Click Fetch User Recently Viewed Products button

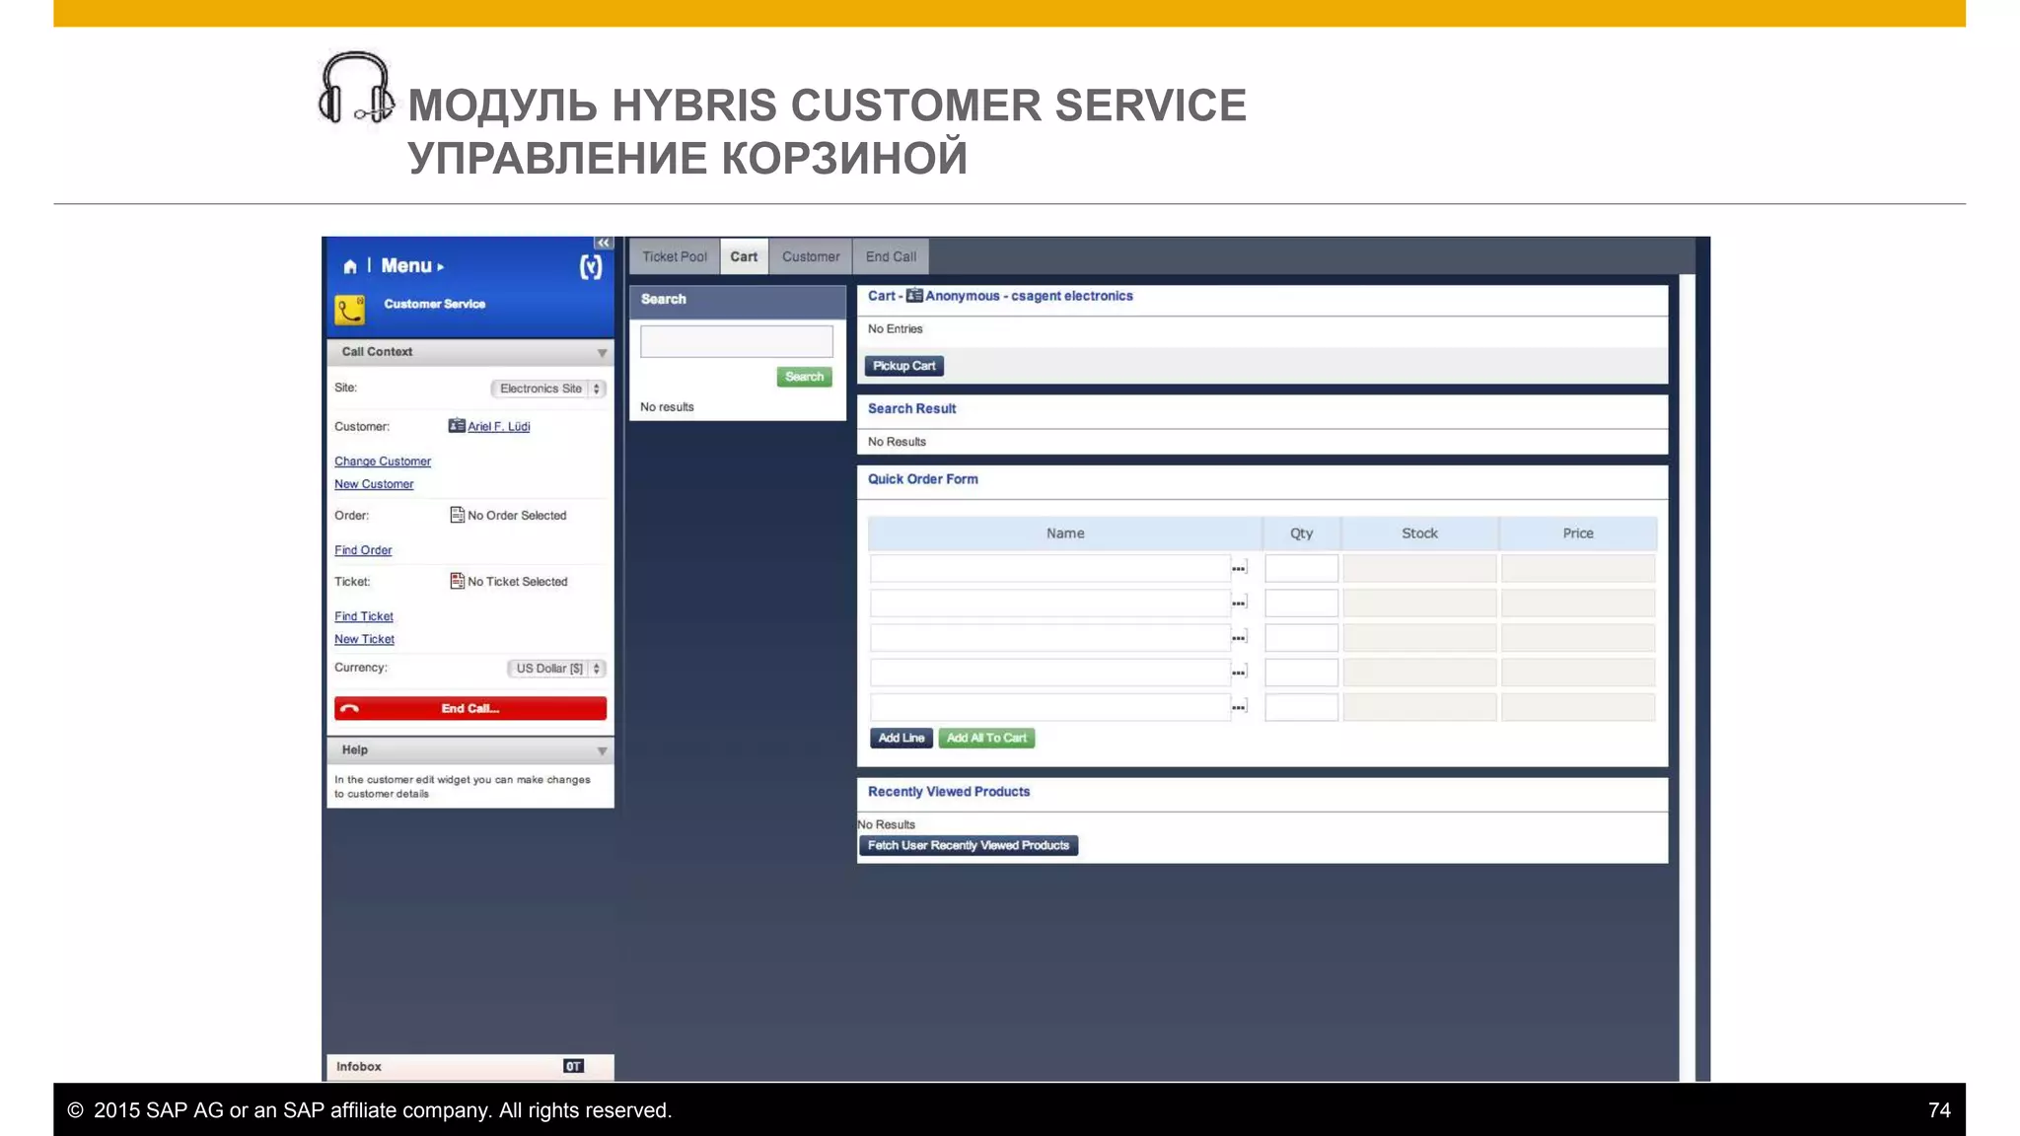(969, 845)
